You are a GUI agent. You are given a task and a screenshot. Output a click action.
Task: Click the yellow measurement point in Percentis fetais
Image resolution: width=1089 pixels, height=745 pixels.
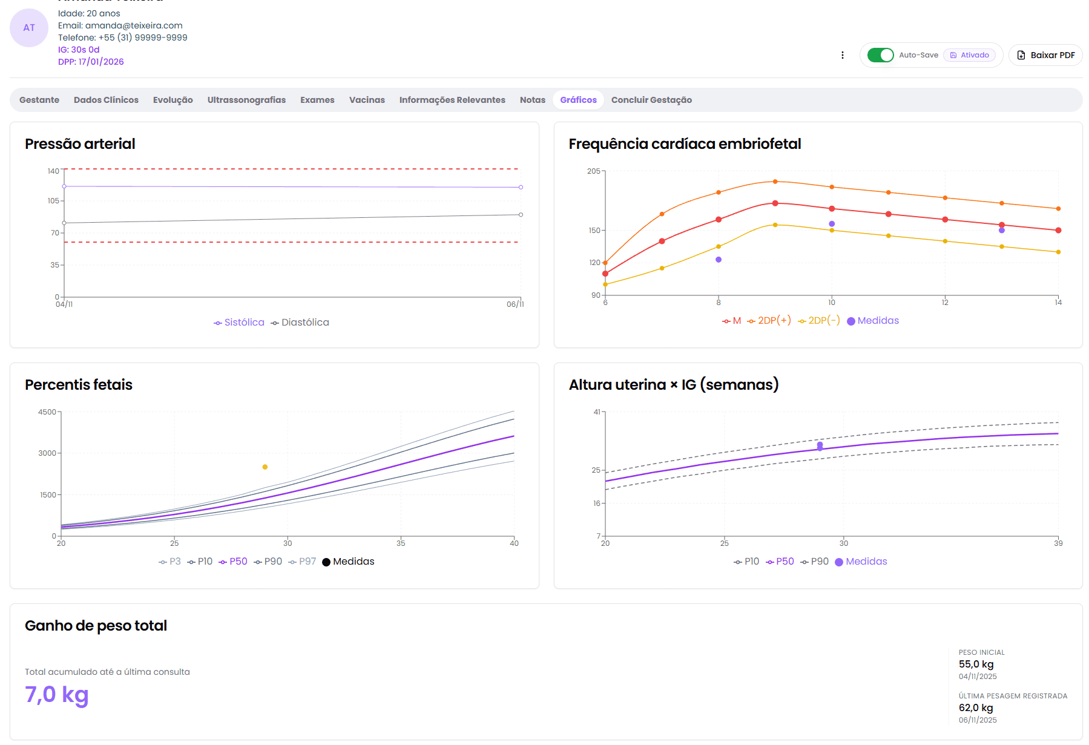pyautogui.click(x=265, y=467)
